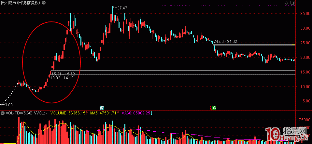Click the 停 suspension marker
Viewport: 312px width, 144px height.
click(x=102, y=108)
